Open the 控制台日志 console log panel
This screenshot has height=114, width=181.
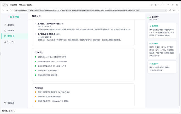pyautogui.click(x=6, y=111)
